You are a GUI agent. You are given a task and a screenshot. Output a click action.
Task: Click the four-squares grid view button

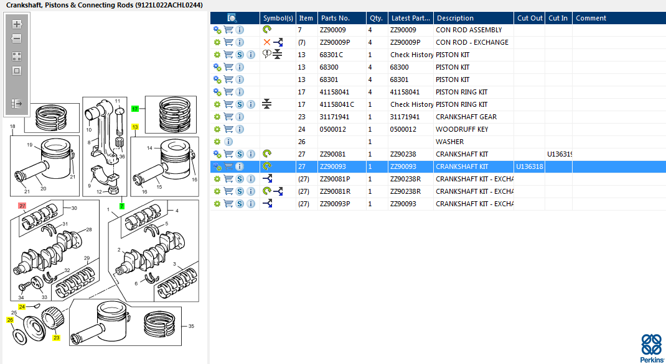click(17, 56)
